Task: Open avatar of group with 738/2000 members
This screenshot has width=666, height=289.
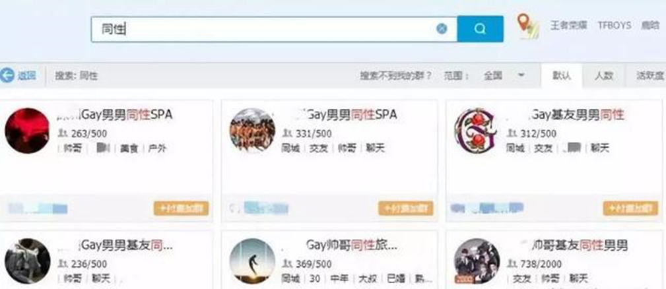Action: coord(477,261)
